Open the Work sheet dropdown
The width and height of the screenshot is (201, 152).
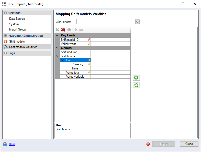coord(137,22)
